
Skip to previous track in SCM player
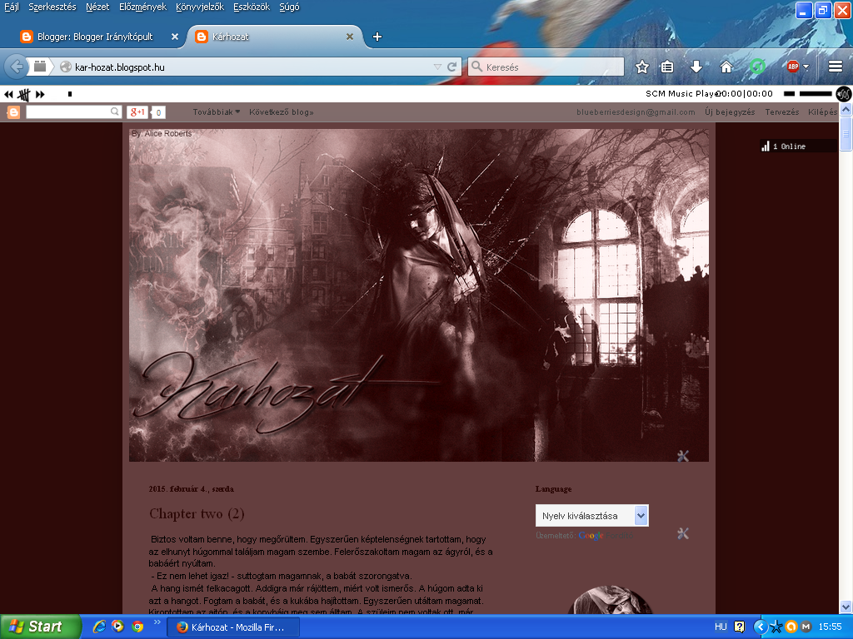[8, 94]
